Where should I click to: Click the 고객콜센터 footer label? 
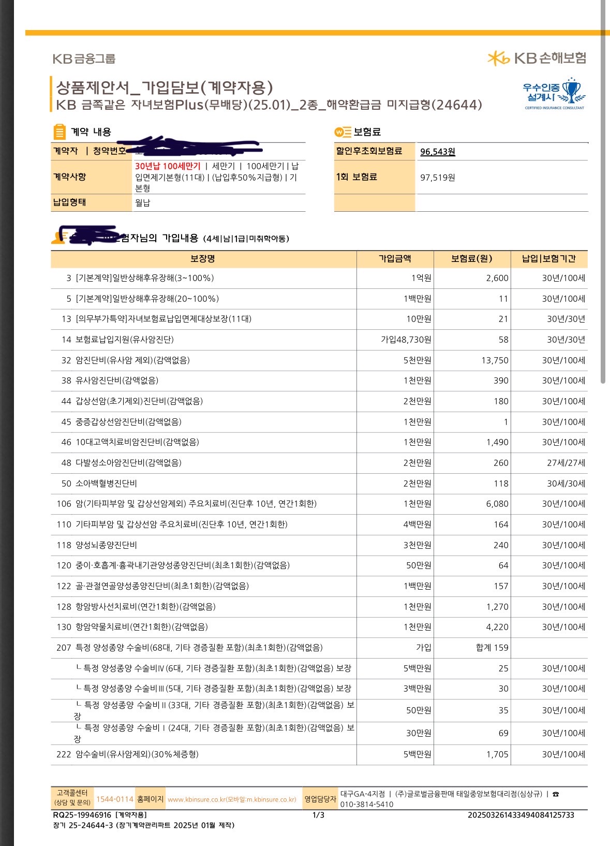point(72,798)
